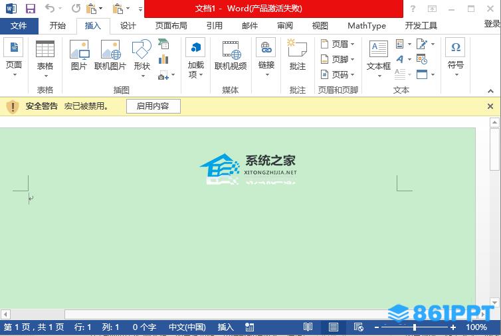Image resolution: width=501 pixels, height=336 pixels.
Task: Switch to the 开发工具 Developer tab
Action: (x=421, y=26)
